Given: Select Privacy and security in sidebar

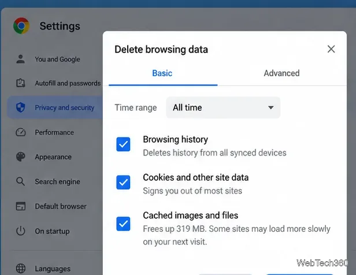Looking at the screenshot, I should coord(55,107).
